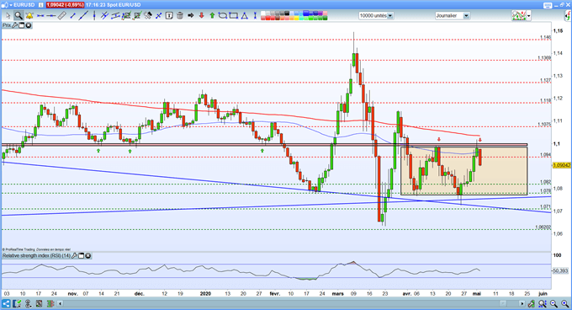
Task: Open RSI indicator wrench settings
Action: pos(74,255)
